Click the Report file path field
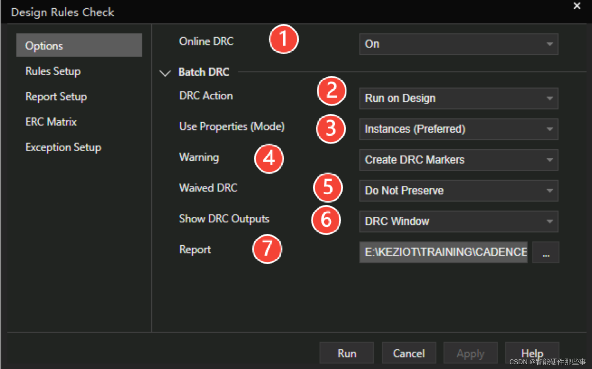Screen dimensions: 592x369 click(x=443, y=253)
